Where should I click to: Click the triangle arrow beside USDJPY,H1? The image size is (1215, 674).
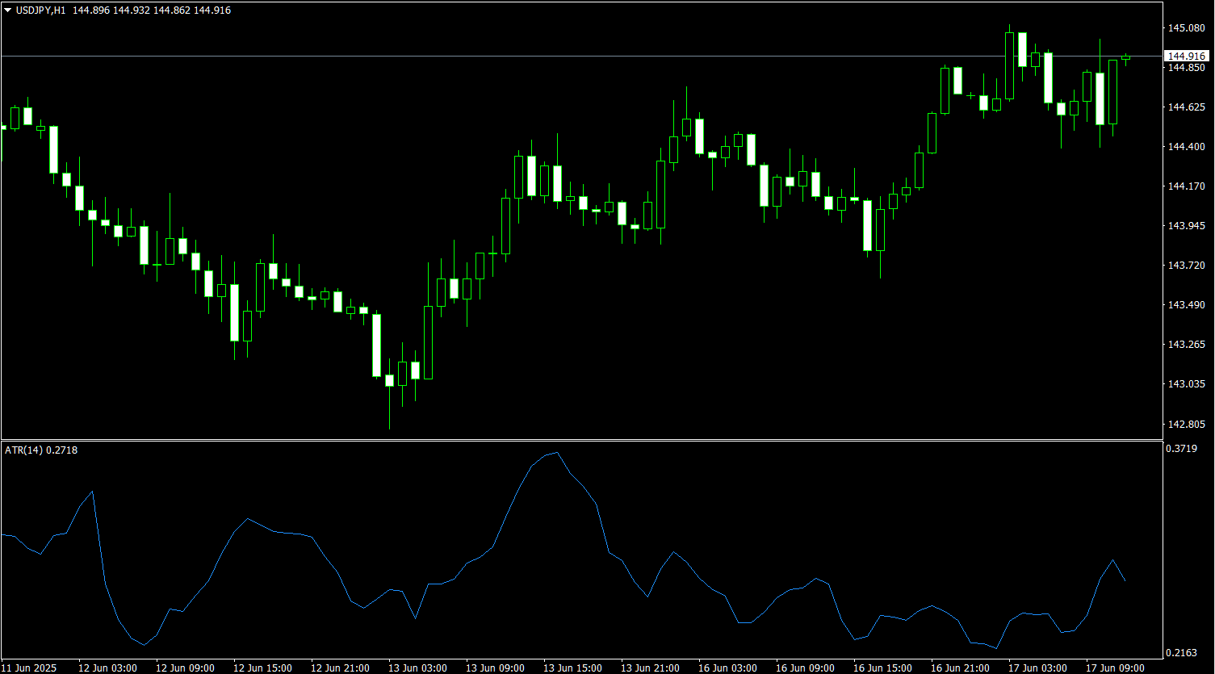click(x=7, y=10)
